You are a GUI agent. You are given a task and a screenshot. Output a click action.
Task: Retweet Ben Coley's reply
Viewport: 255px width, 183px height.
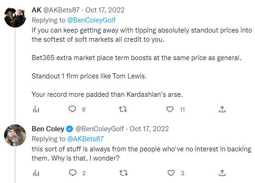point(123,173)
